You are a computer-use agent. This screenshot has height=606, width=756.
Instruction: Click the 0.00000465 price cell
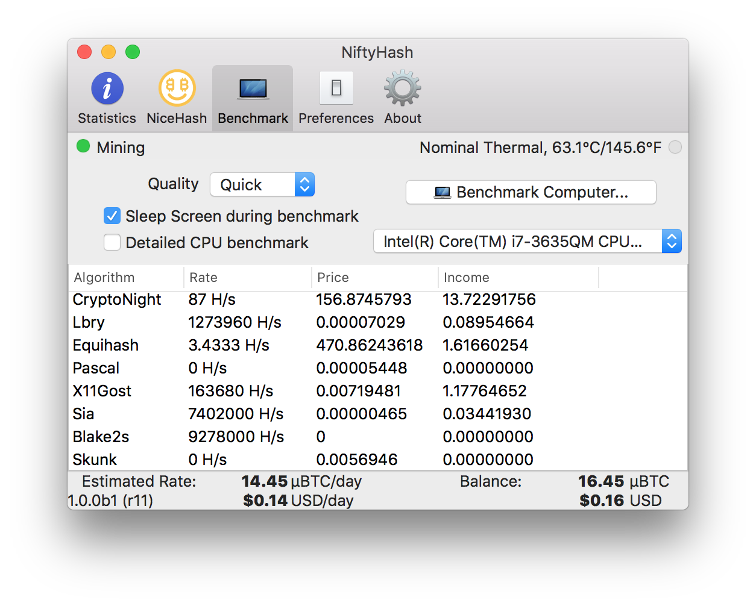[362, 414]
